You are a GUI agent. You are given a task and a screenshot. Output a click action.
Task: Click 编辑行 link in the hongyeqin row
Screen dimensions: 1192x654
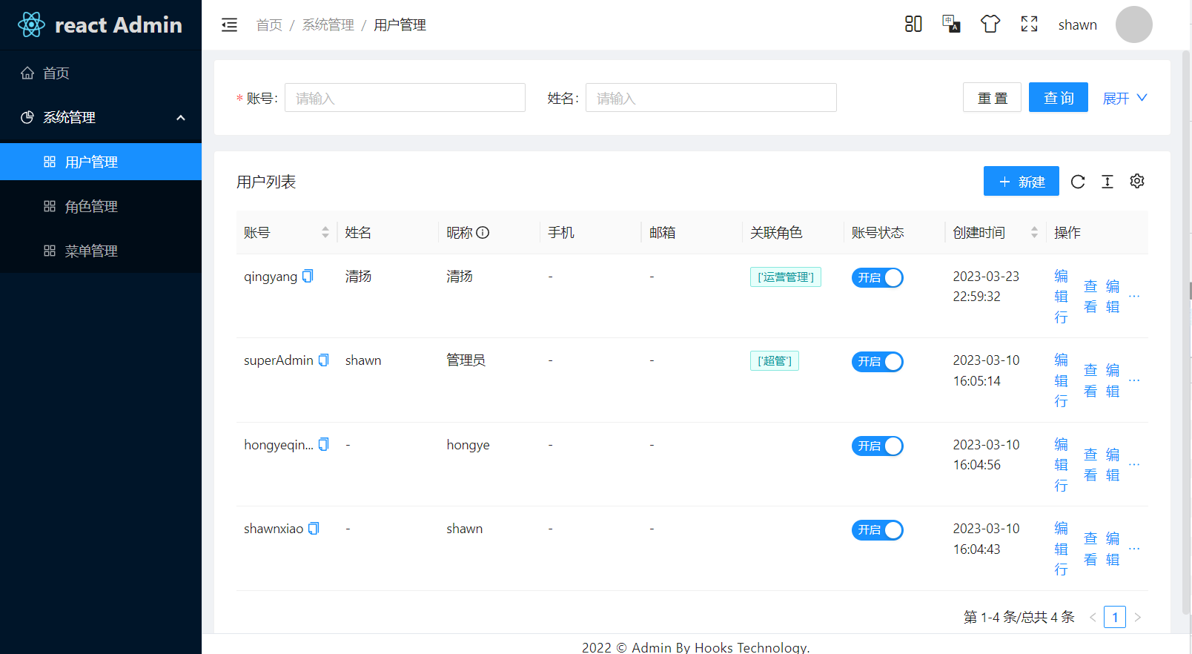click(x=1062, y=465)
